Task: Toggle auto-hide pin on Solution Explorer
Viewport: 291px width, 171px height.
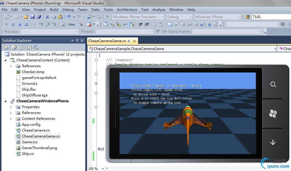Action: coord(77,41)
